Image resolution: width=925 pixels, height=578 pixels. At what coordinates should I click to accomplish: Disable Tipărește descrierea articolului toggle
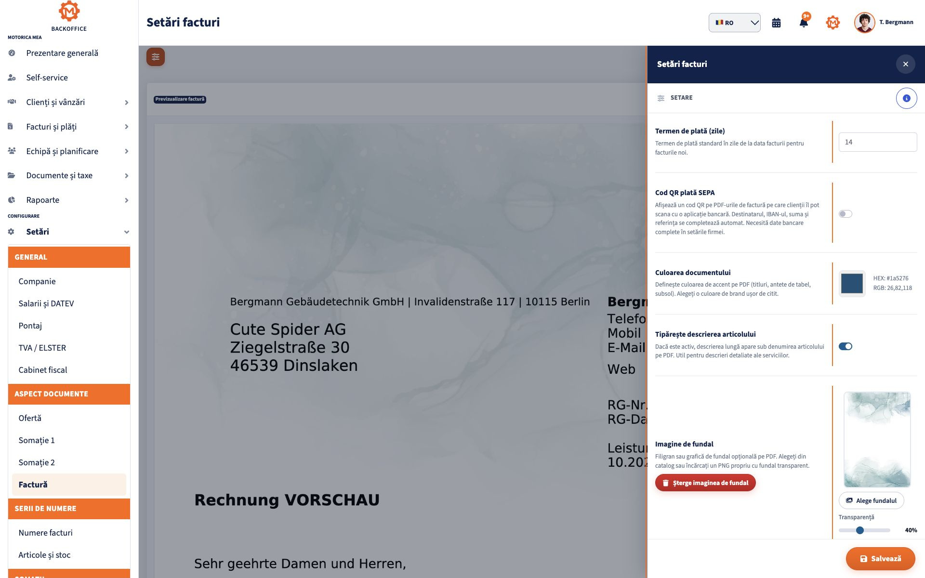click(x=845, y=346)
